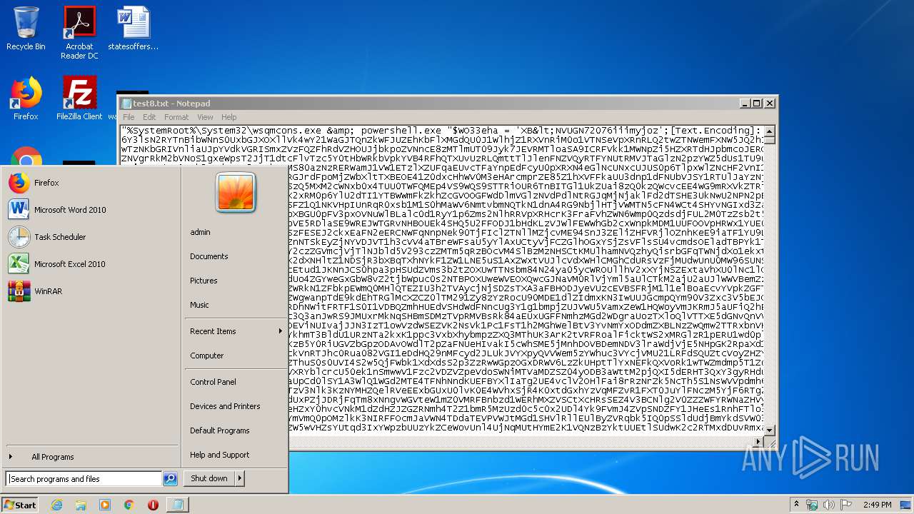914x514 pixels.
Task: Click Notepad vertical scrollbar up arrow
Action: (769, 131)
